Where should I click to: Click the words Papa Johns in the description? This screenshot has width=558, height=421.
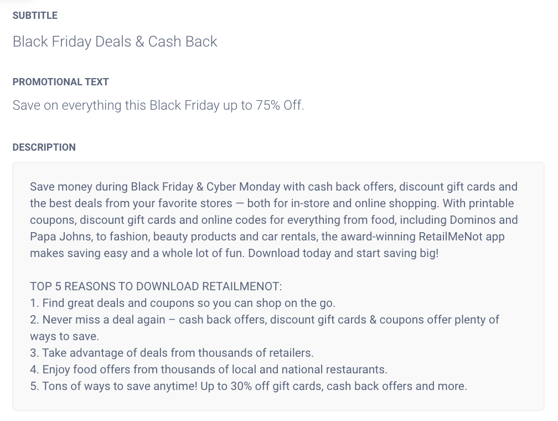coord(61,237)
